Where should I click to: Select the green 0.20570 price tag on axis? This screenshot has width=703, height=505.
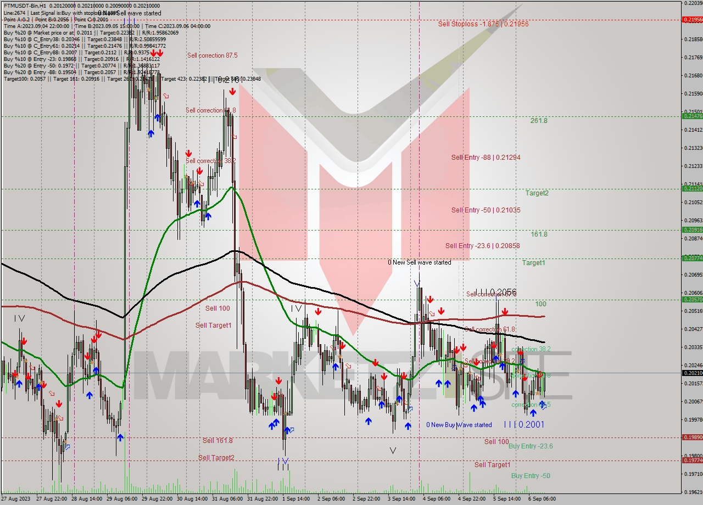pyautogui.click(x=693, y=300)
